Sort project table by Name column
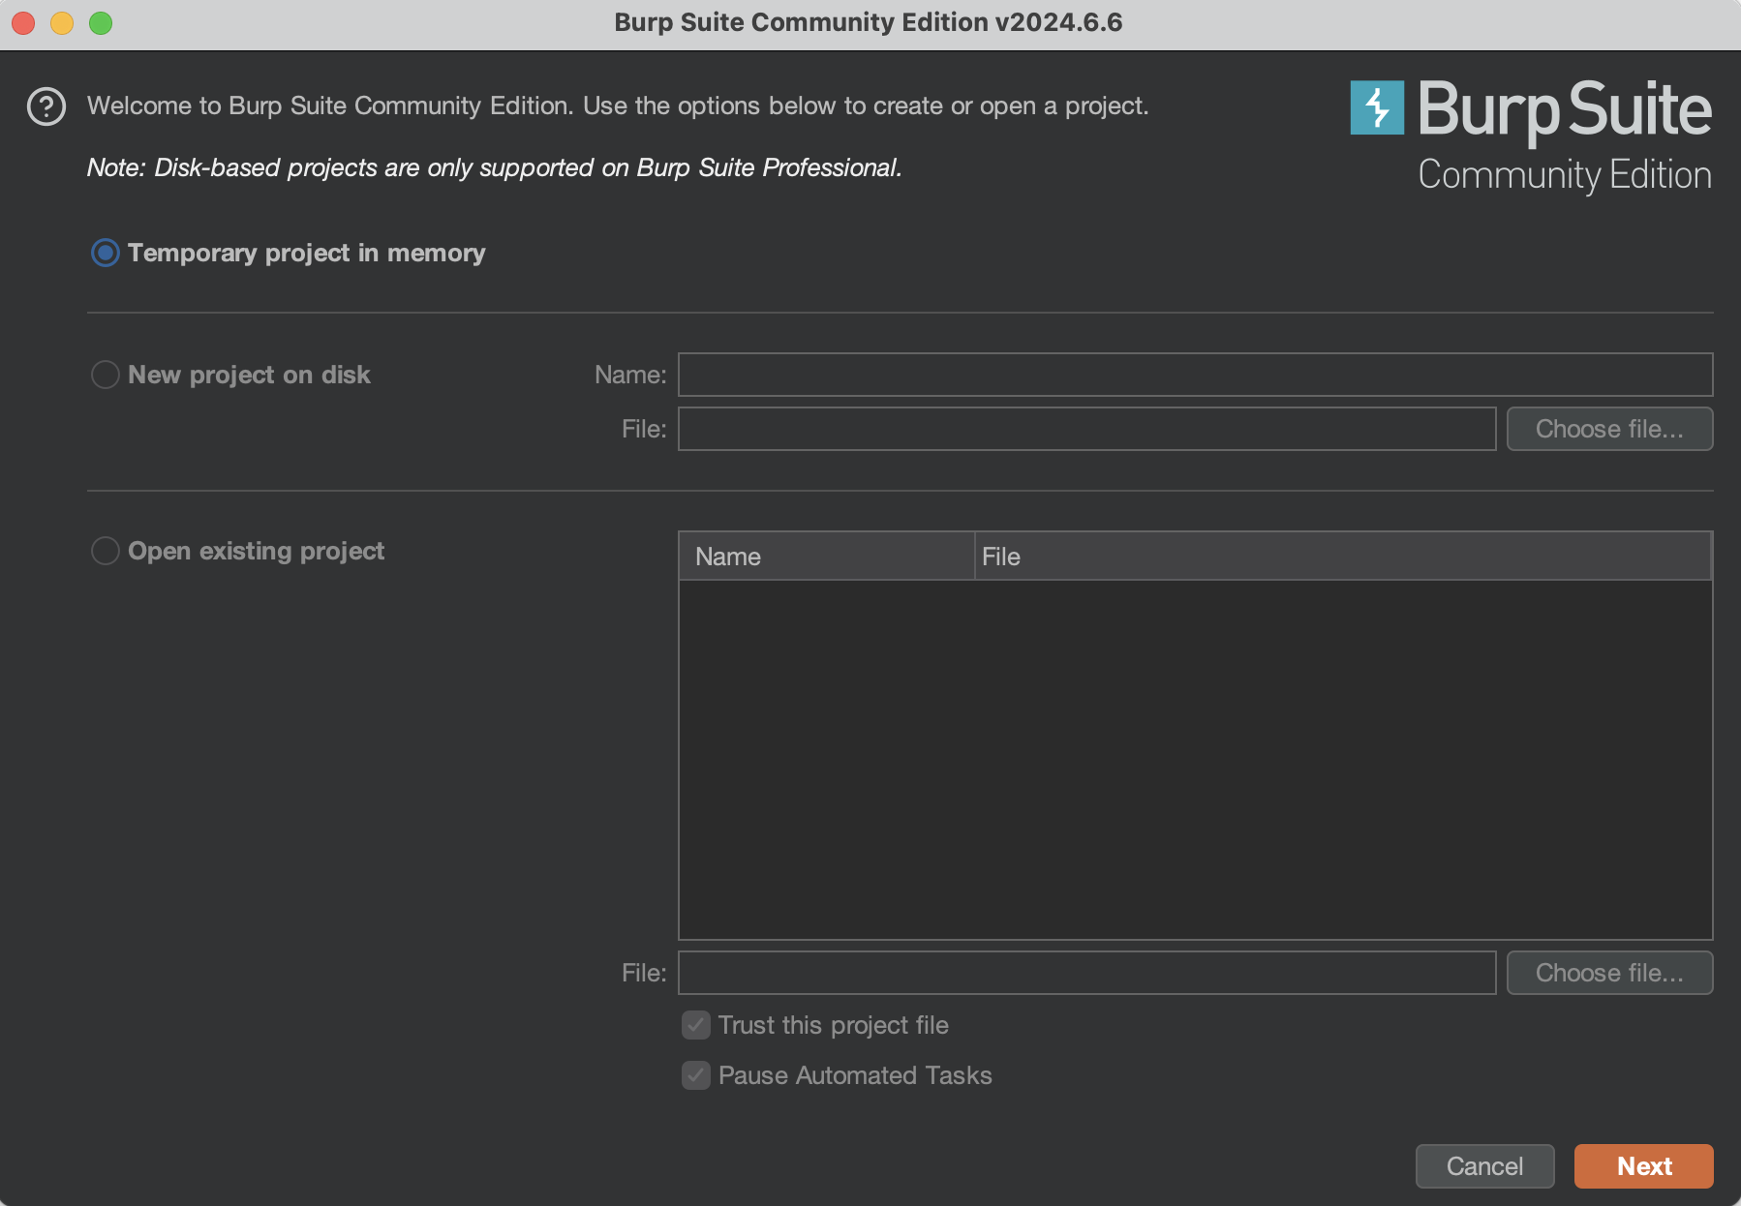This screenshot has width=1741, height=1206. click(827, 557)
